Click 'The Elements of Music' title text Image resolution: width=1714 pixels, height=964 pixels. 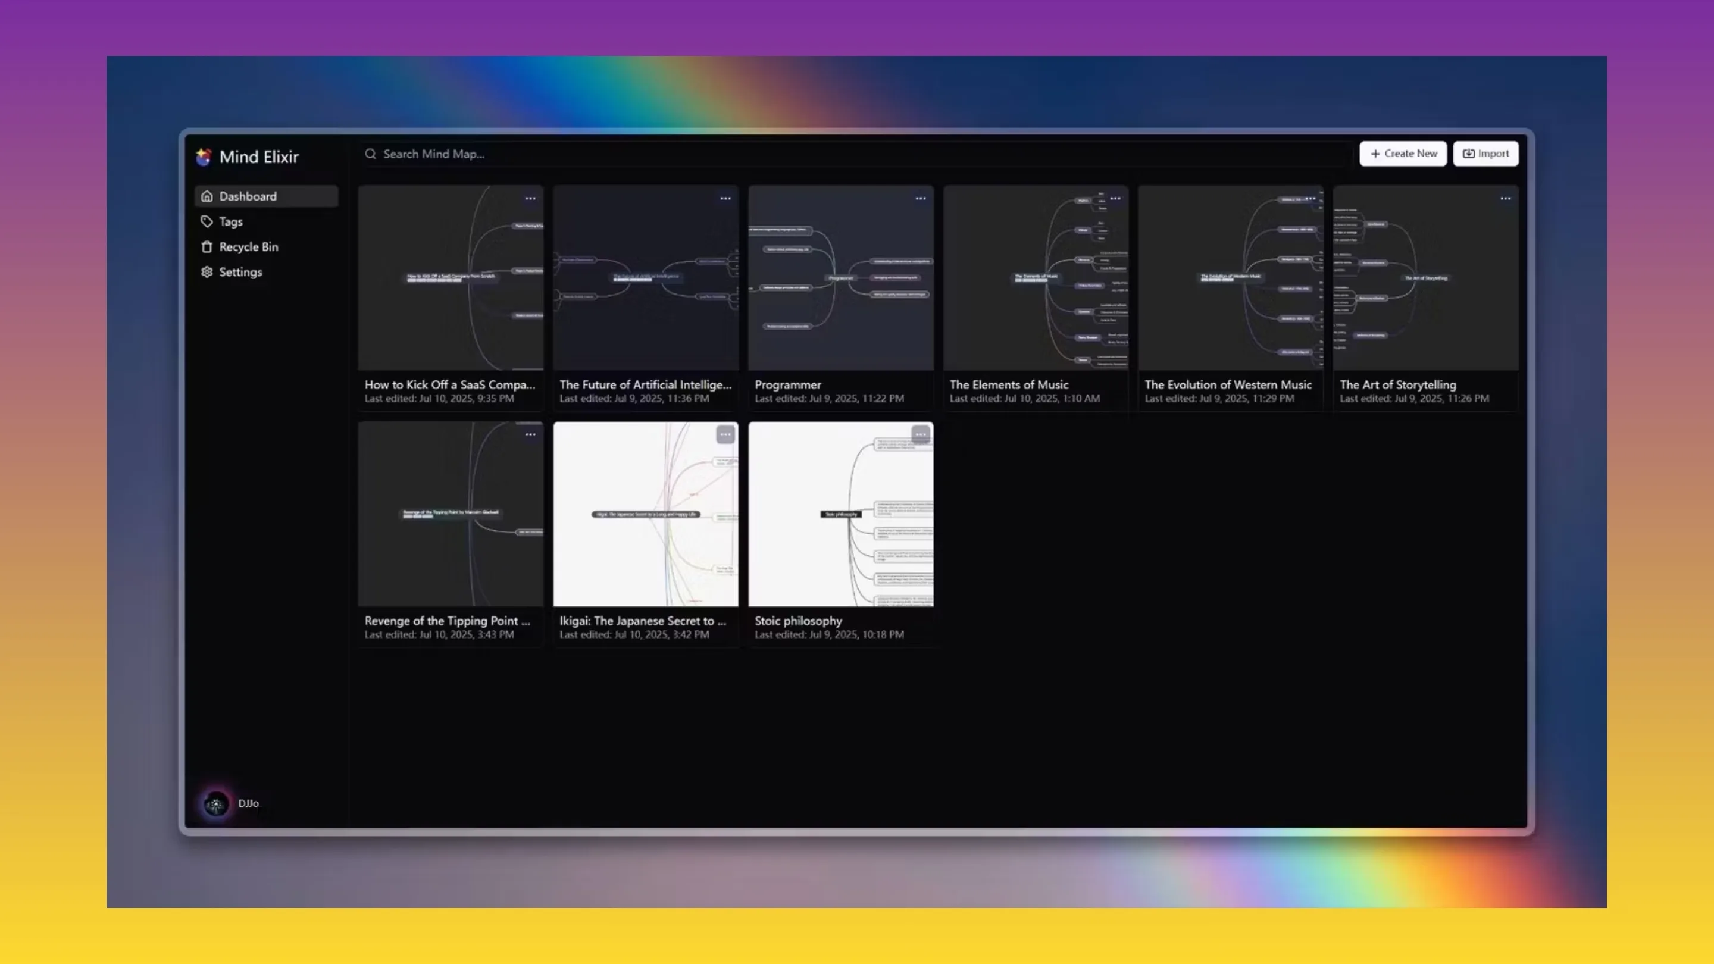tap(1009, 384)
